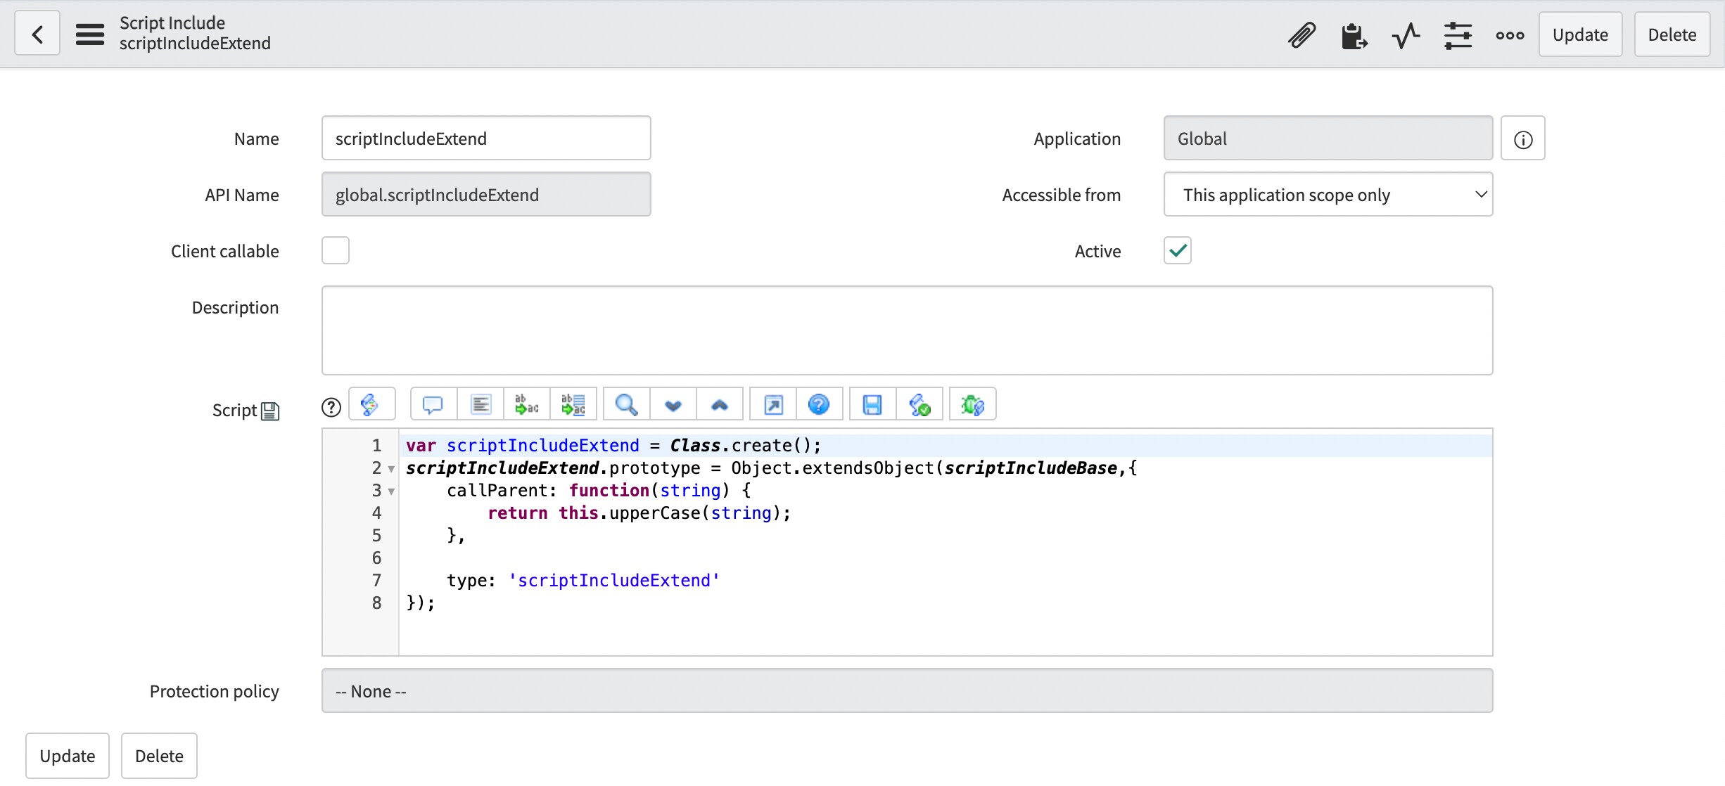The height and width of the screenshot is (786, 1725).
Task: Click 'scriptIncludeBase' in line 2
Action: pos(1031,468)
